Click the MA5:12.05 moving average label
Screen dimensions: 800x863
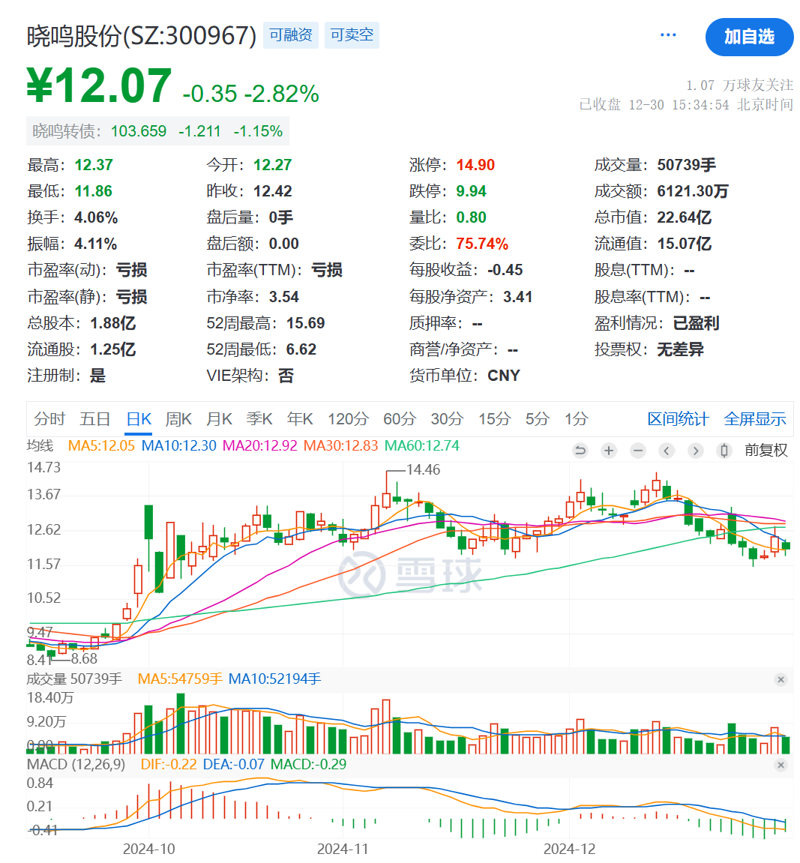(x=101, y=446)
